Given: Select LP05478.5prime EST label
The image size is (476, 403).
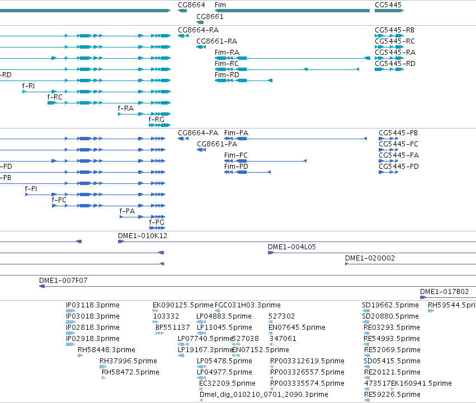Looking at the screenshot, I should [x=224, y=361].
